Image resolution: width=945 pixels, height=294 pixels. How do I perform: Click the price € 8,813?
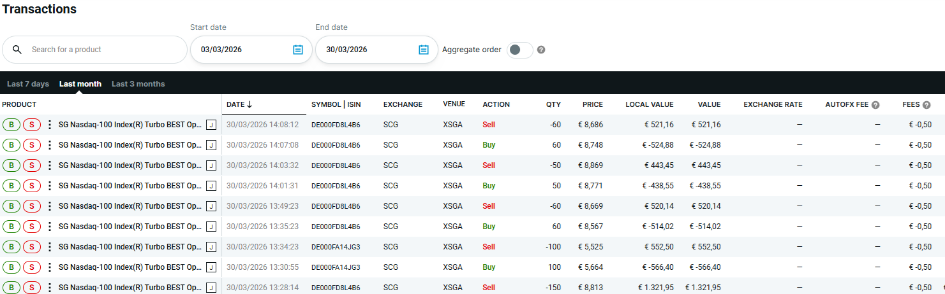pyautogui.click(x=590, y=288)
